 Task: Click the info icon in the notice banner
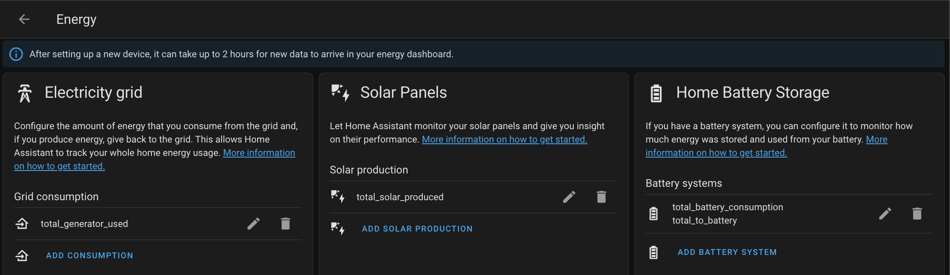16,53
